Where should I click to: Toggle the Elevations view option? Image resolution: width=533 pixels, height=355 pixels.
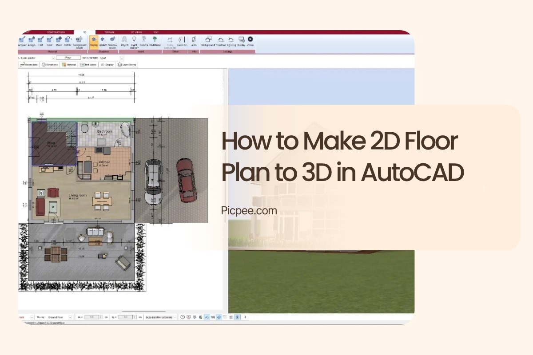click(50, 64)
